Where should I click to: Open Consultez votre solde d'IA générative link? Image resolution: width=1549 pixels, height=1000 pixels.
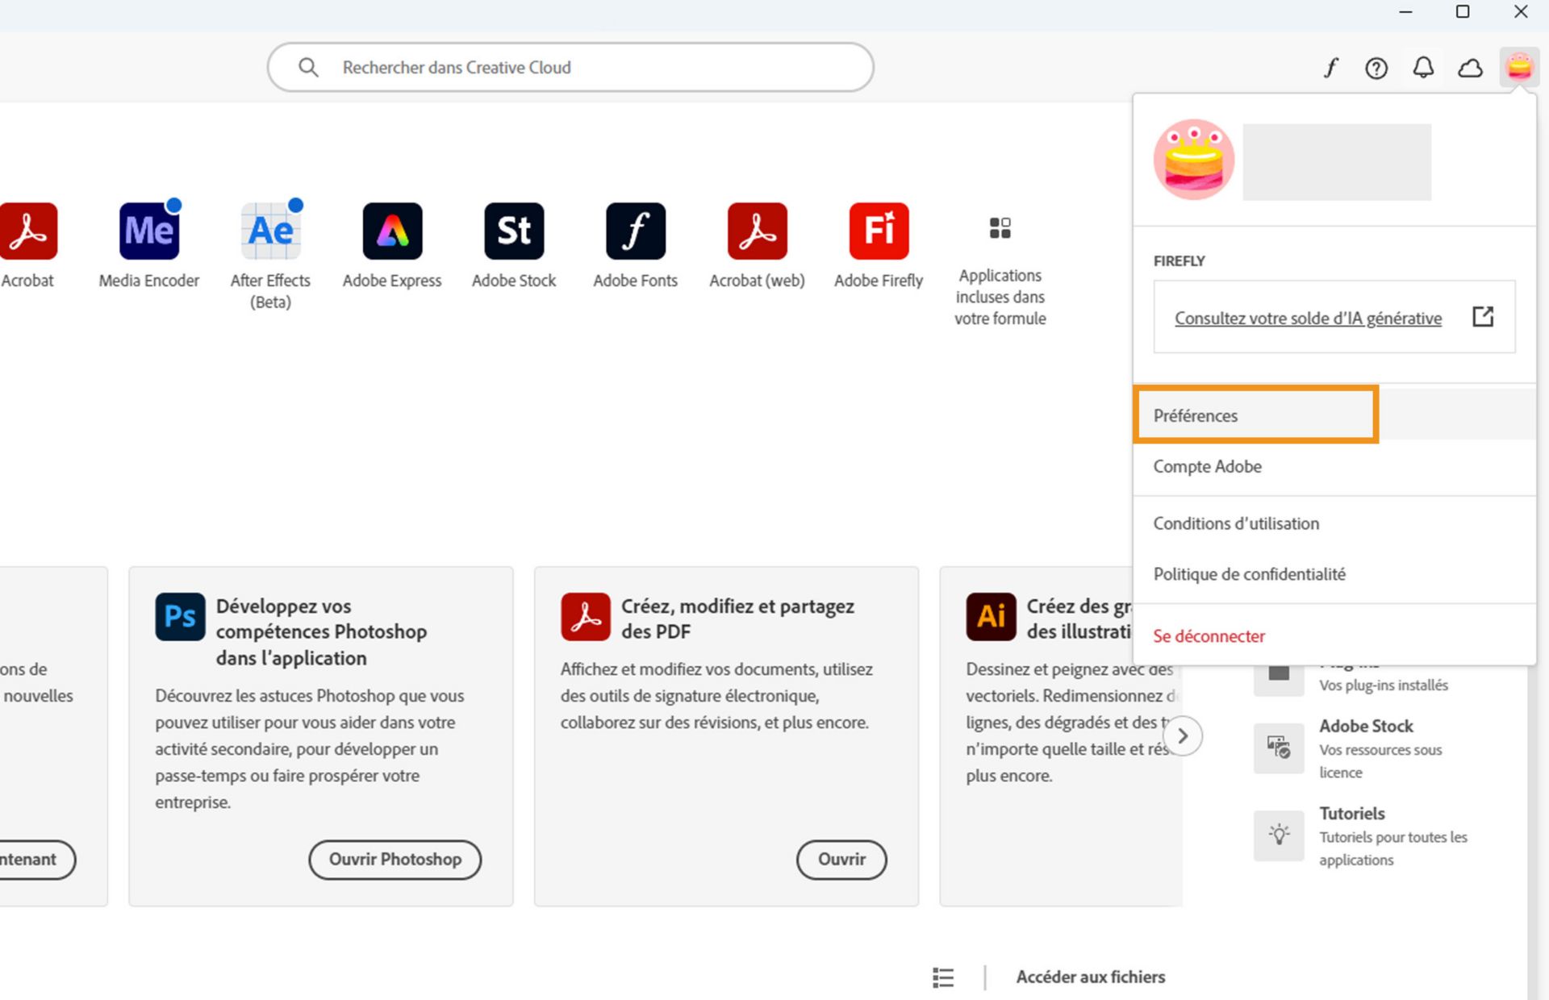(1308, 318)
